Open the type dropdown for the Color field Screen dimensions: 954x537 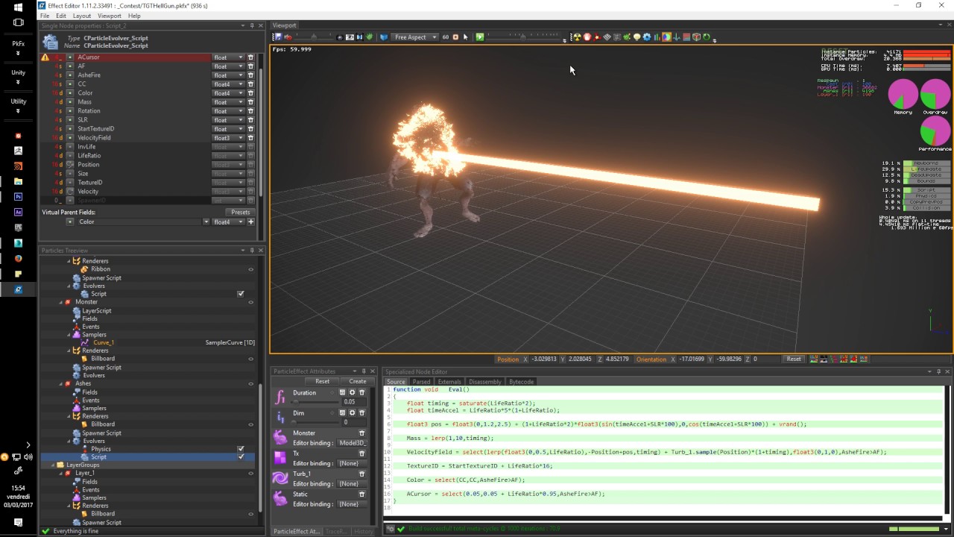pos(229,93)
